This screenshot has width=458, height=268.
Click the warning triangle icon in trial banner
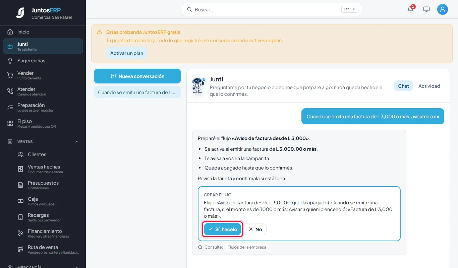pyautogui.click(x=100, y=32)
